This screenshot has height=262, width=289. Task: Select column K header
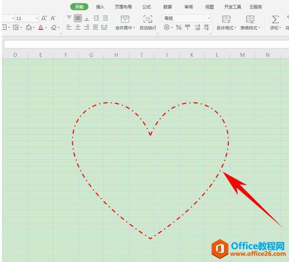(192, 55)
